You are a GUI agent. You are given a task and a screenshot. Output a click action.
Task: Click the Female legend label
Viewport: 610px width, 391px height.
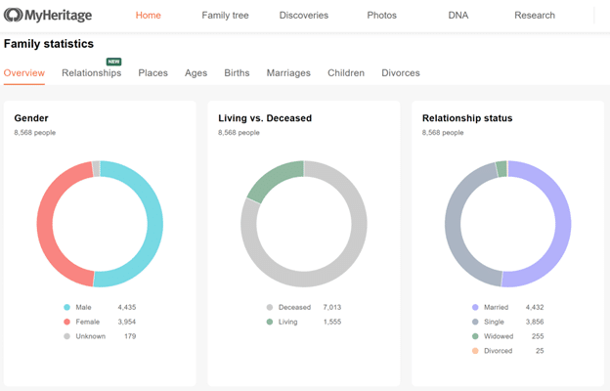(x=88, y=322)
